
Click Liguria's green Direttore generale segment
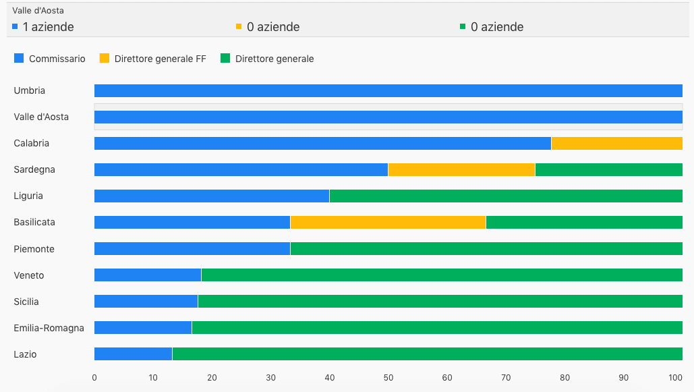click(x=506, y=196)
